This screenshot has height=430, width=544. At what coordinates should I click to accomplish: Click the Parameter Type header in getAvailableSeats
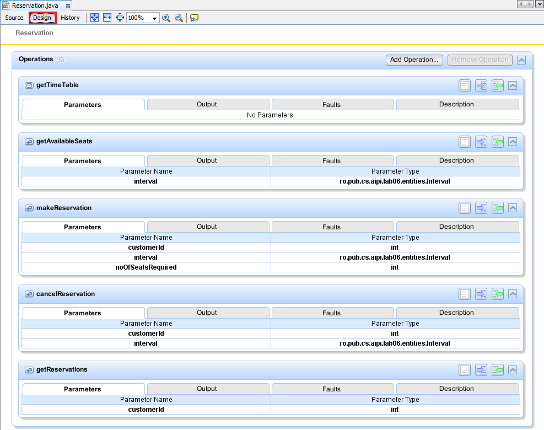pos(395,171)
